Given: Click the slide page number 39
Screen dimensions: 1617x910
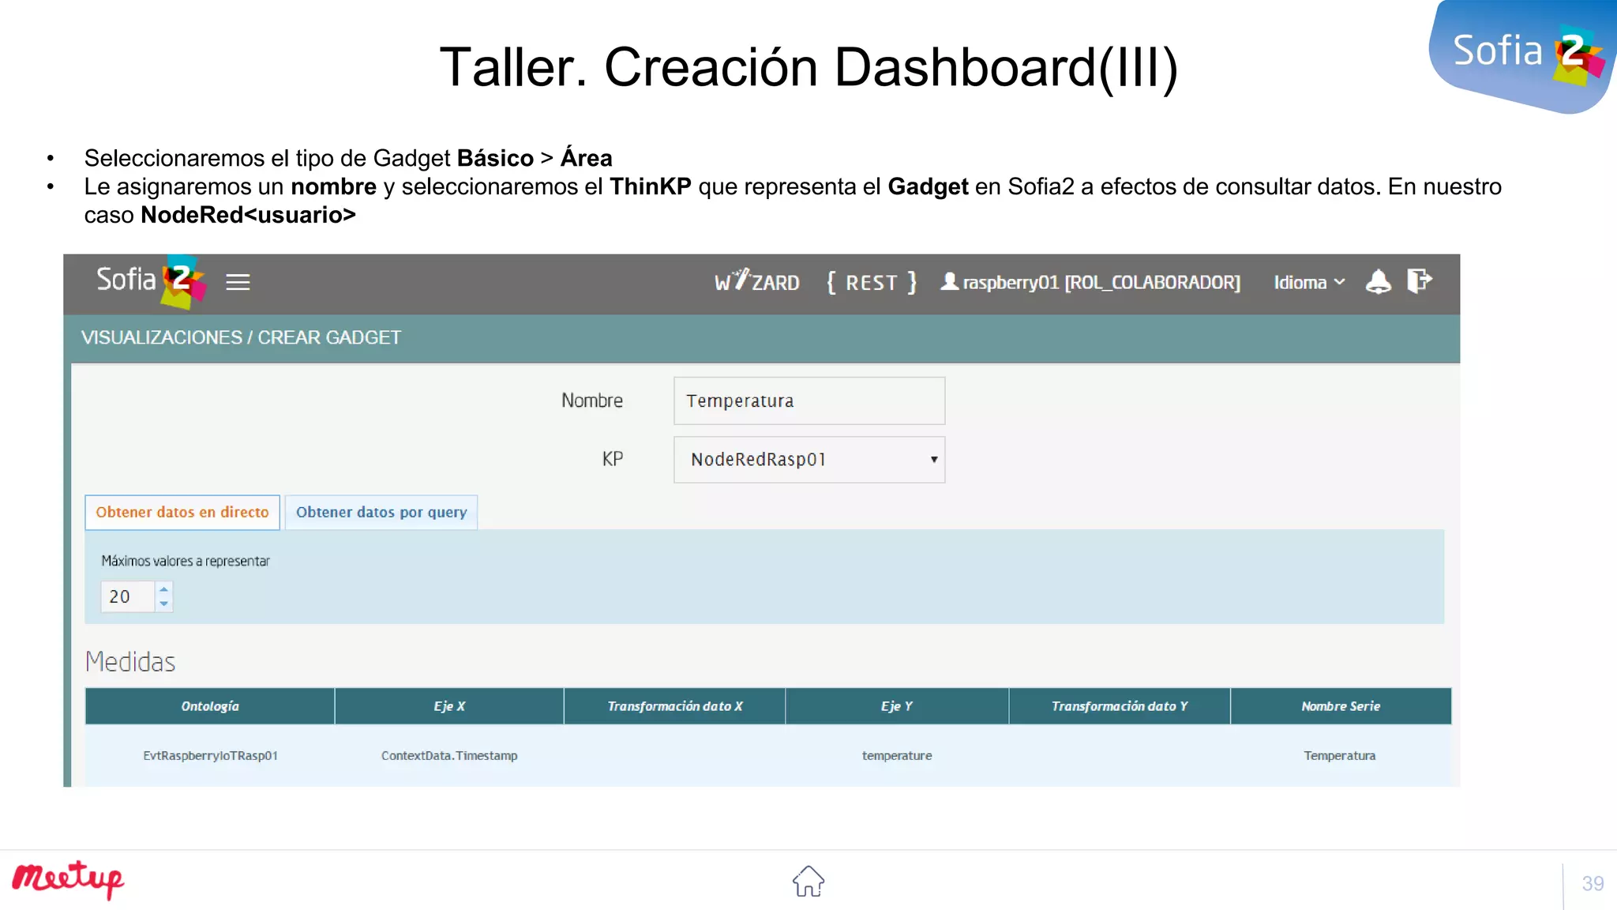Looking at the screenshot, I should tap(1593, 883).
